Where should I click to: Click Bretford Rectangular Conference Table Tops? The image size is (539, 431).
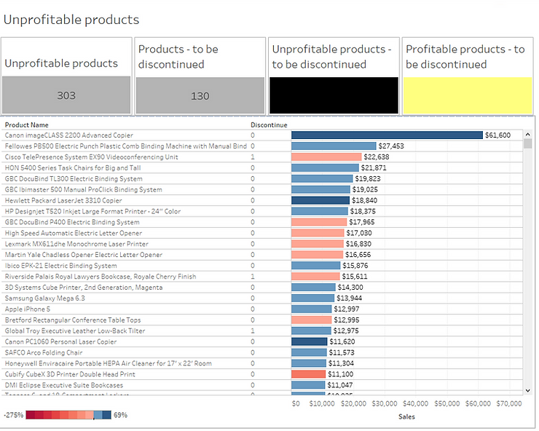tap(73, 320)
